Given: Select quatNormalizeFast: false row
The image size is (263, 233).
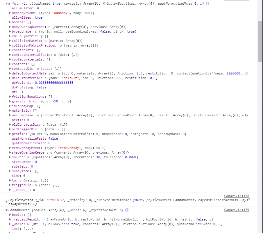Looking at the screenshot, I should click(x=35, y=139).
